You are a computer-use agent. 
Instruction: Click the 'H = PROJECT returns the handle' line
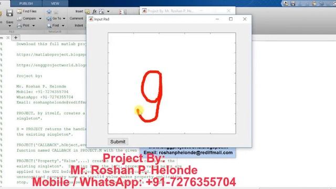coord(51,129)
